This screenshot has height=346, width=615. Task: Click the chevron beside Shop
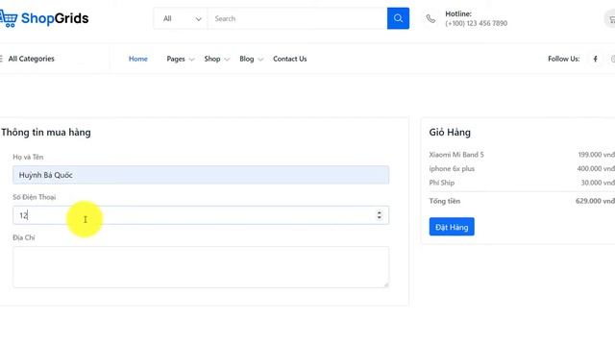point(227,60)
